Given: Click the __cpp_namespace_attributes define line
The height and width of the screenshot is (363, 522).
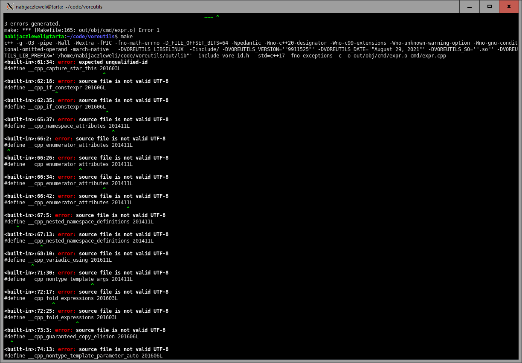Looking at the screenshot, I should pos(67,126).
